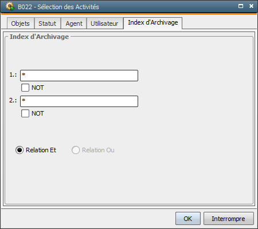Choose the Relation Ou radio button

76,150
